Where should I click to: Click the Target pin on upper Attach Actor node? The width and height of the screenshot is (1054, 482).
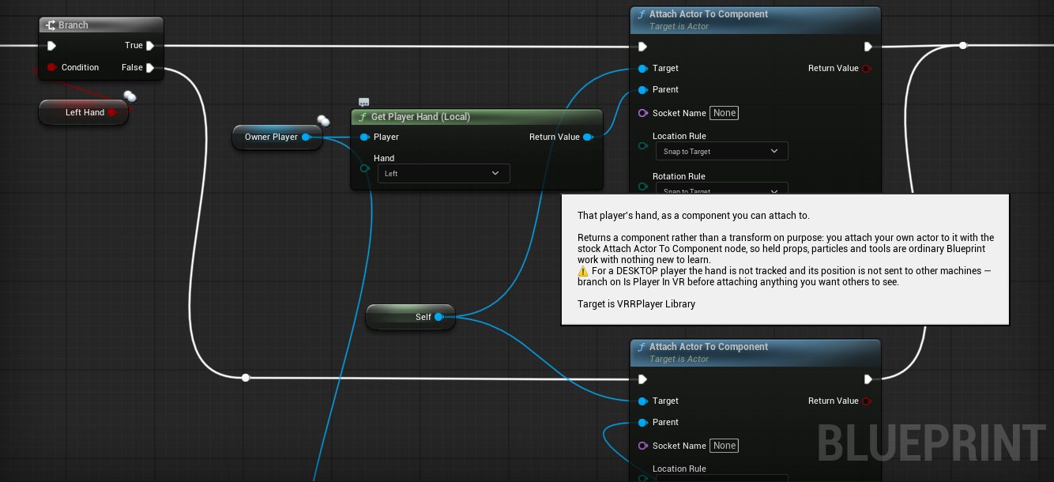pos(643,69)
